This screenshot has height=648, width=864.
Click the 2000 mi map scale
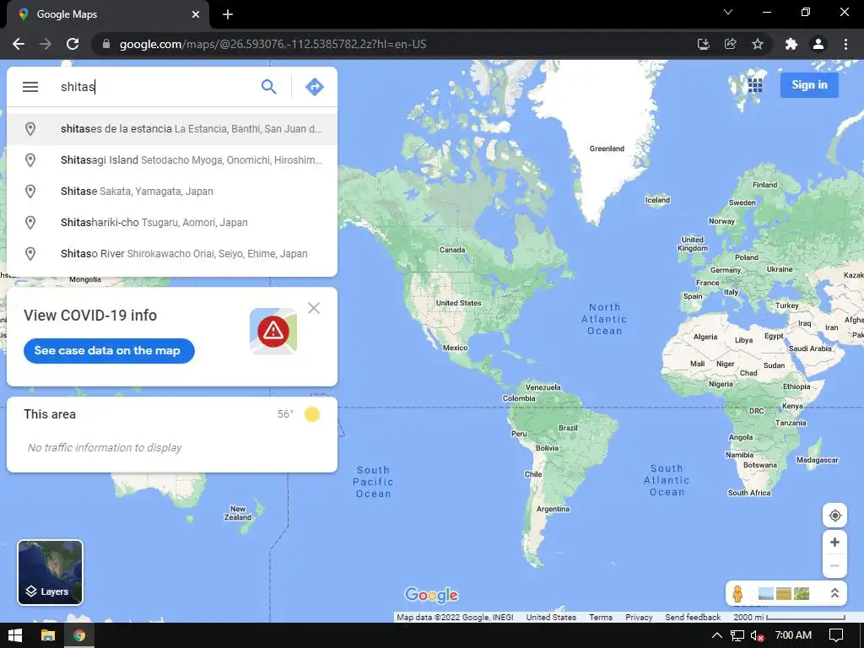(x=789, y=617)
